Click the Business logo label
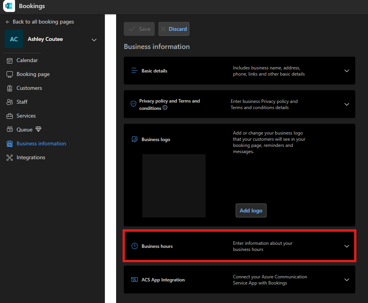The image size is (368, 303). tap(156, 140)
